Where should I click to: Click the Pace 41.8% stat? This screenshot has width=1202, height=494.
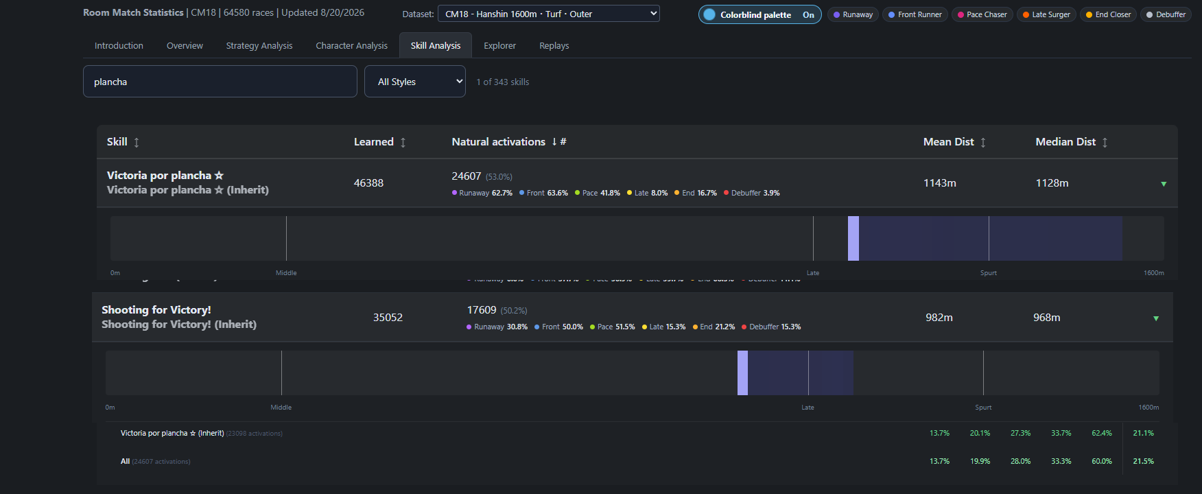tap(598, 193)
